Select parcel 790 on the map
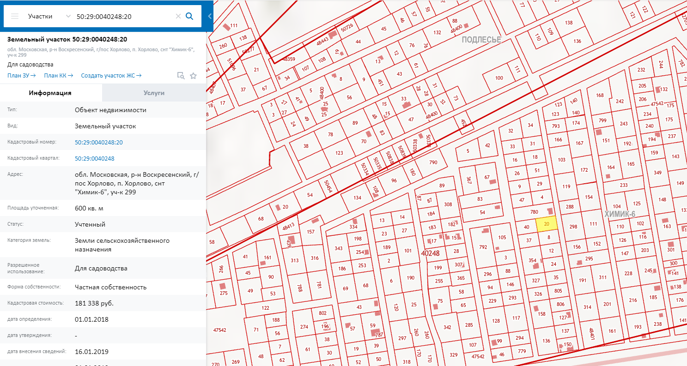 click(x=433, y=162)
